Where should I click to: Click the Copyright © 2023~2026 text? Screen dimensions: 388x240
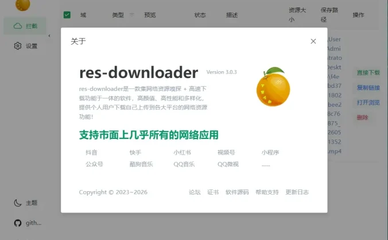pos(113,192)
